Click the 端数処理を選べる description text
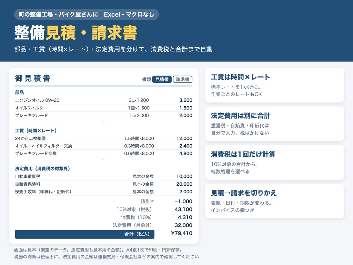The width and height of the screenshot is (353, 265). pos(230,171)
